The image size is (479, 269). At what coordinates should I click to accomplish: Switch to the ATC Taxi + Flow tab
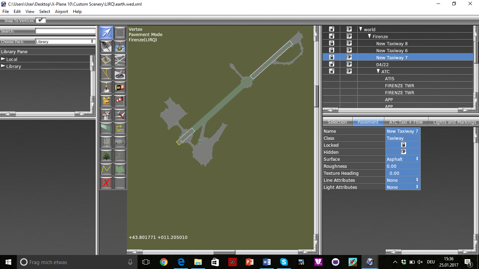tap(406, 122)
